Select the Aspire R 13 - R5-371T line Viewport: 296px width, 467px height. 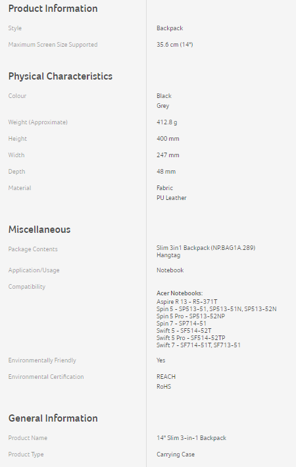tap(187, 302)
